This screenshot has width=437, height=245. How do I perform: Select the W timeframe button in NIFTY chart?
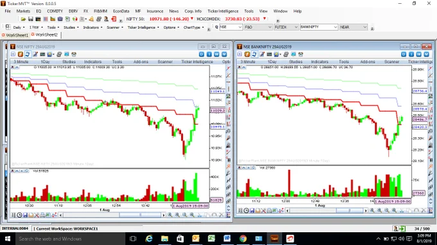217,55
